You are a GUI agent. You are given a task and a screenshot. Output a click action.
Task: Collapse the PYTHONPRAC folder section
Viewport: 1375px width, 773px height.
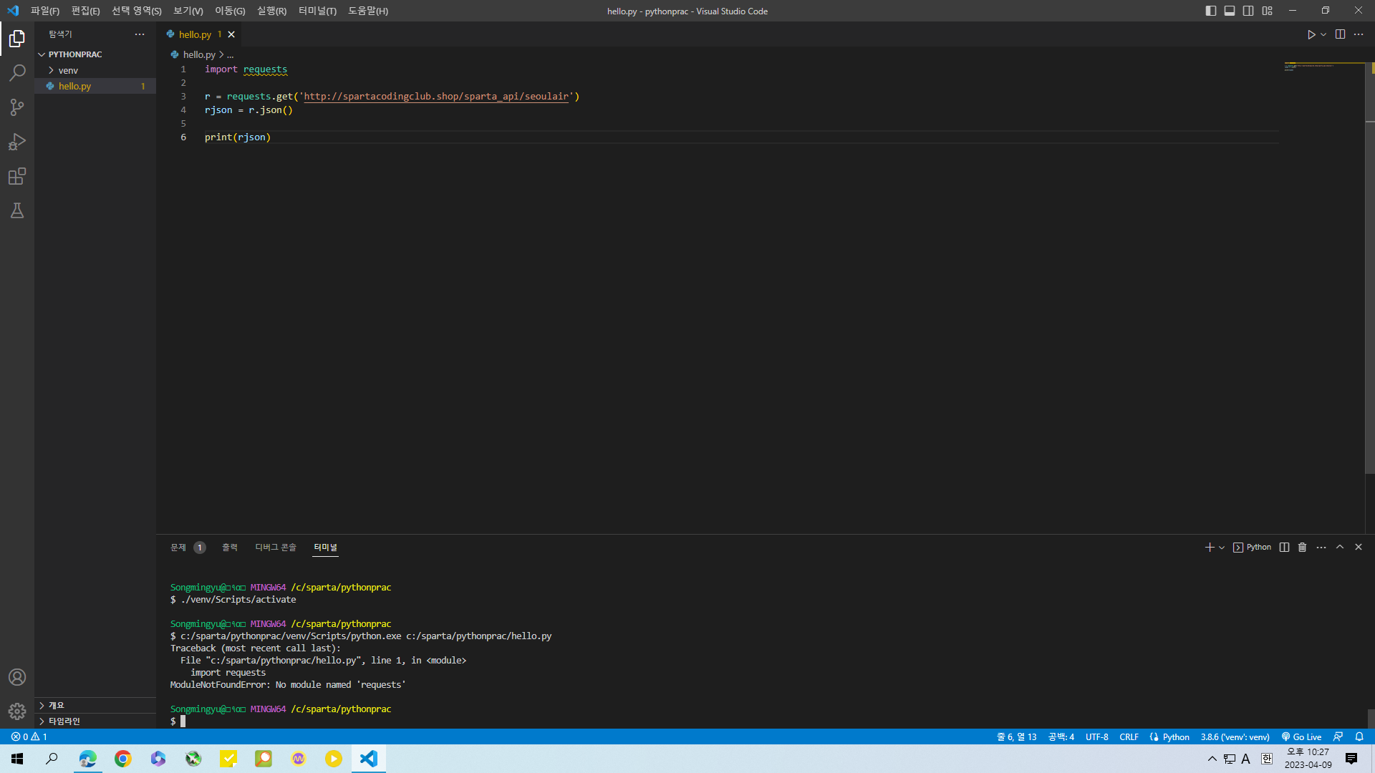tap(95, 54)
